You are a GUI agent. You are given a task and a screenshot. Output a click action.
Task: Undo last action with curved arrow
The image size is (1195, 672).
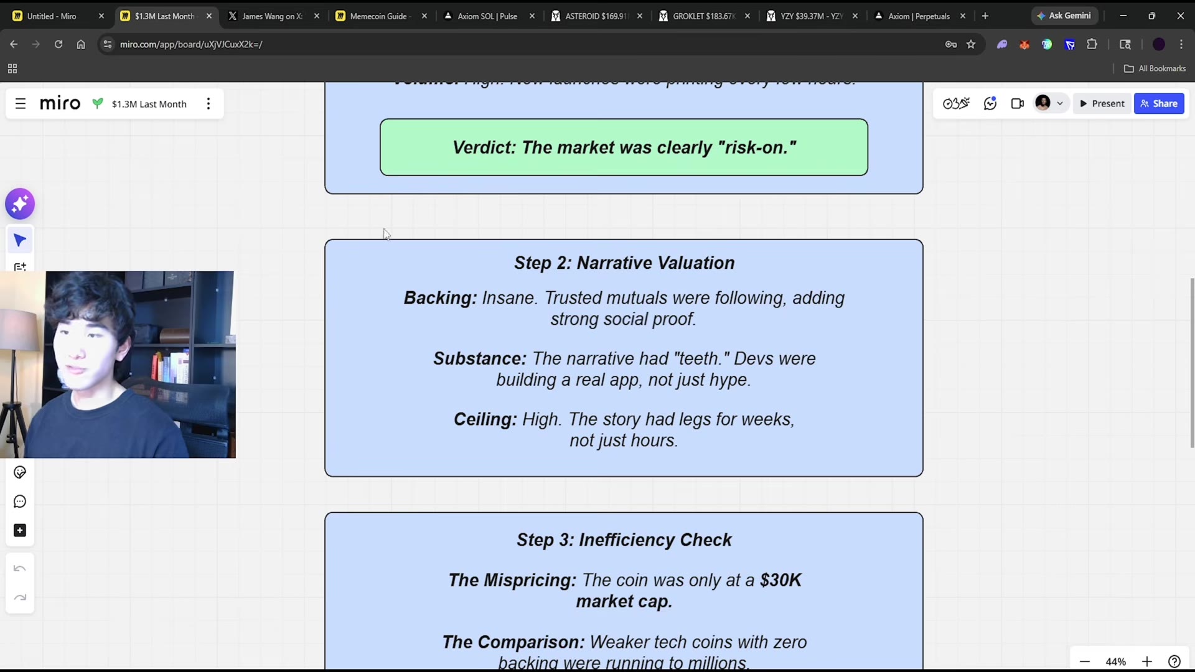(x=20, y=569)
